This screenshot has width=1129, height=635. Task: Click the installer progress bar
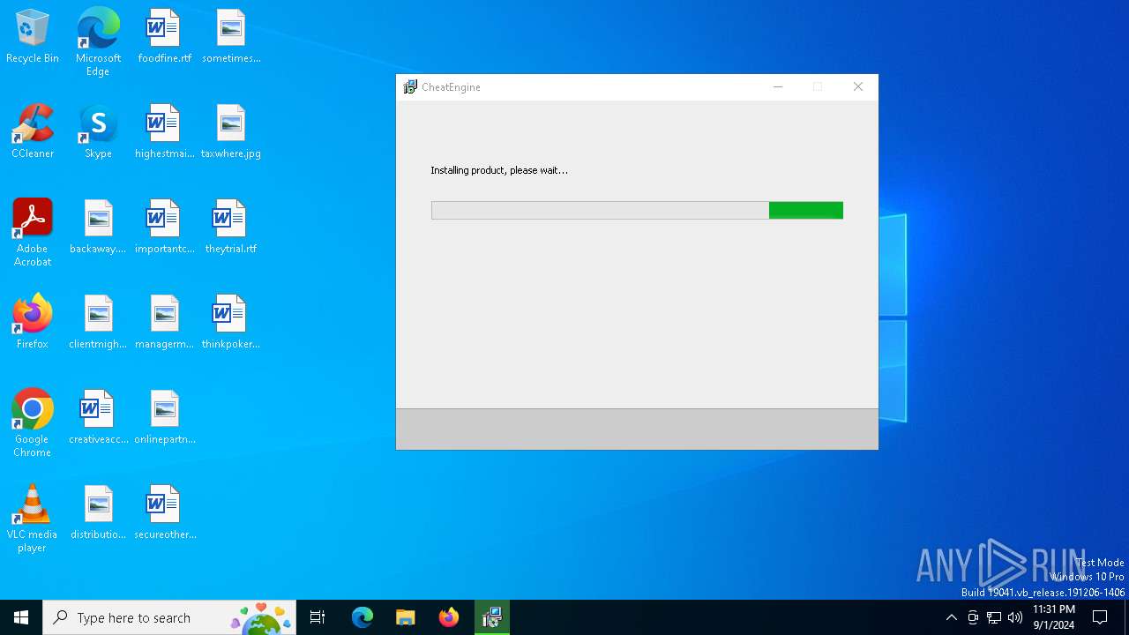[x=637, y=210]
